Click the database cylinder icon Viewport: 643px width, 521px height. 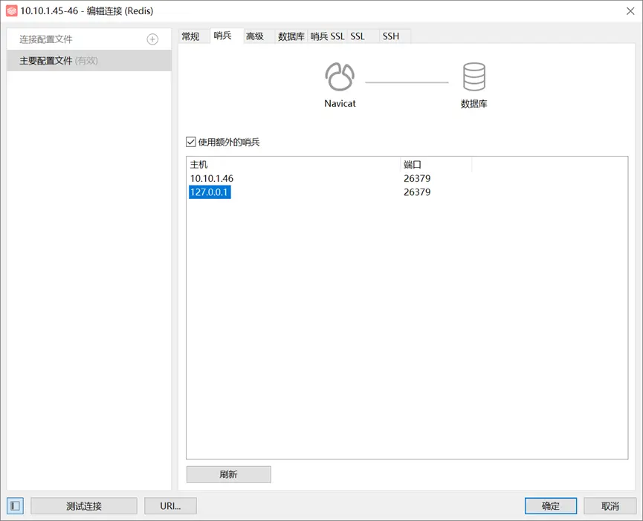pyautogui.click(x=474, y=76)
